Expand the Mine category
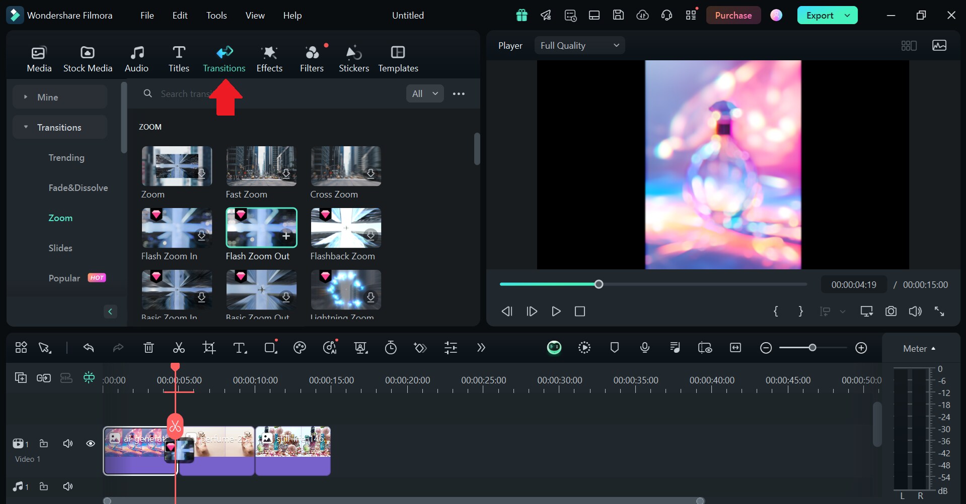 [x=59, y=97]
